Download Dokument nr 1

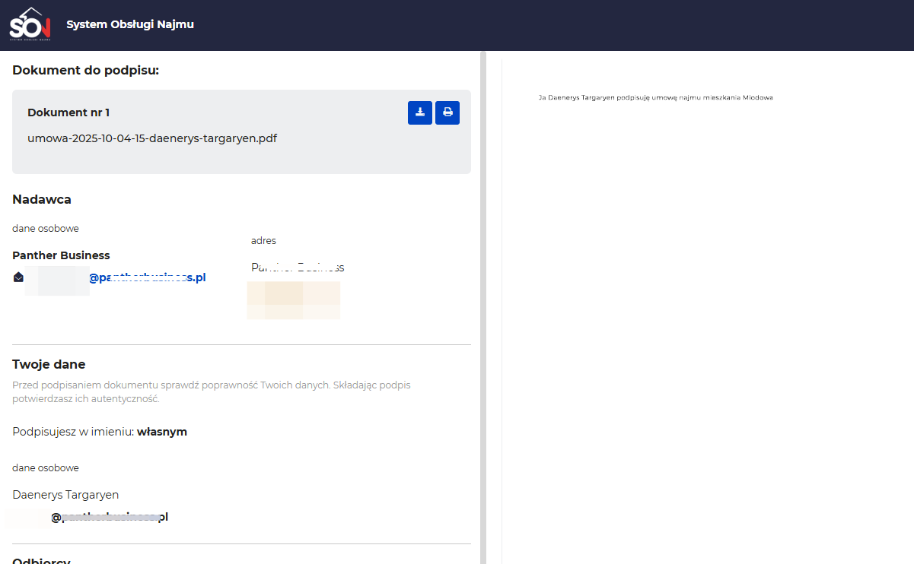(x=420, y=112)
